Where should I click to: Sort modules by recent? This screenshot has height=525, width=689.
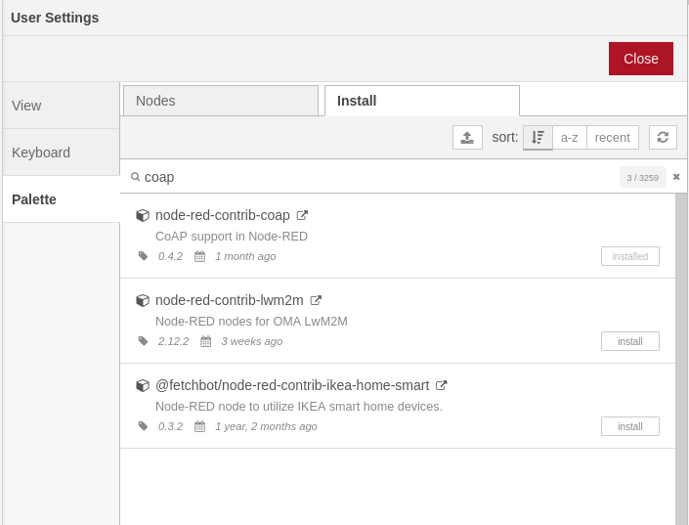[612, 137]
